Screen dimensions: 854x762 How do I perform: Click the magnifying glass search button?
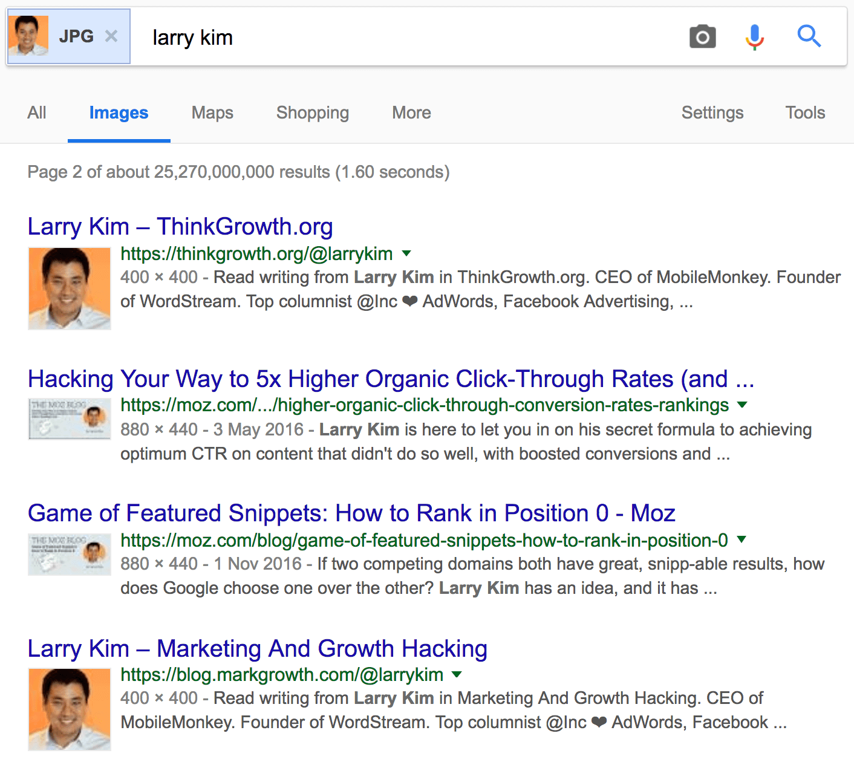[809, 36]
